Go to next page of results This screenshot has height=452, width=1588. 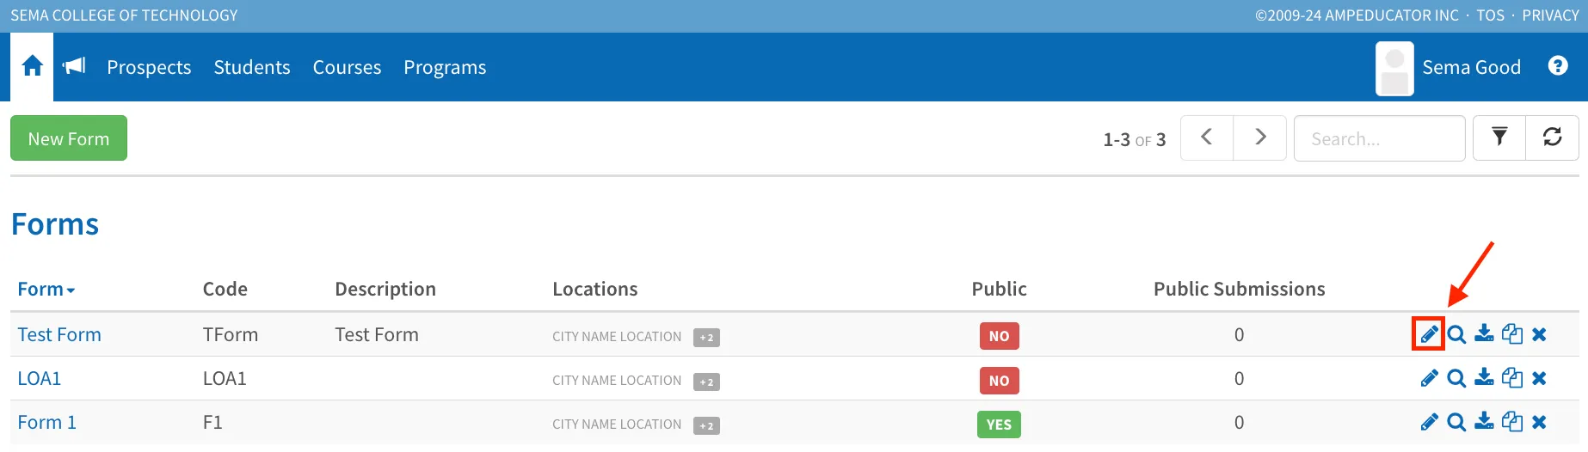point(1260,137)
